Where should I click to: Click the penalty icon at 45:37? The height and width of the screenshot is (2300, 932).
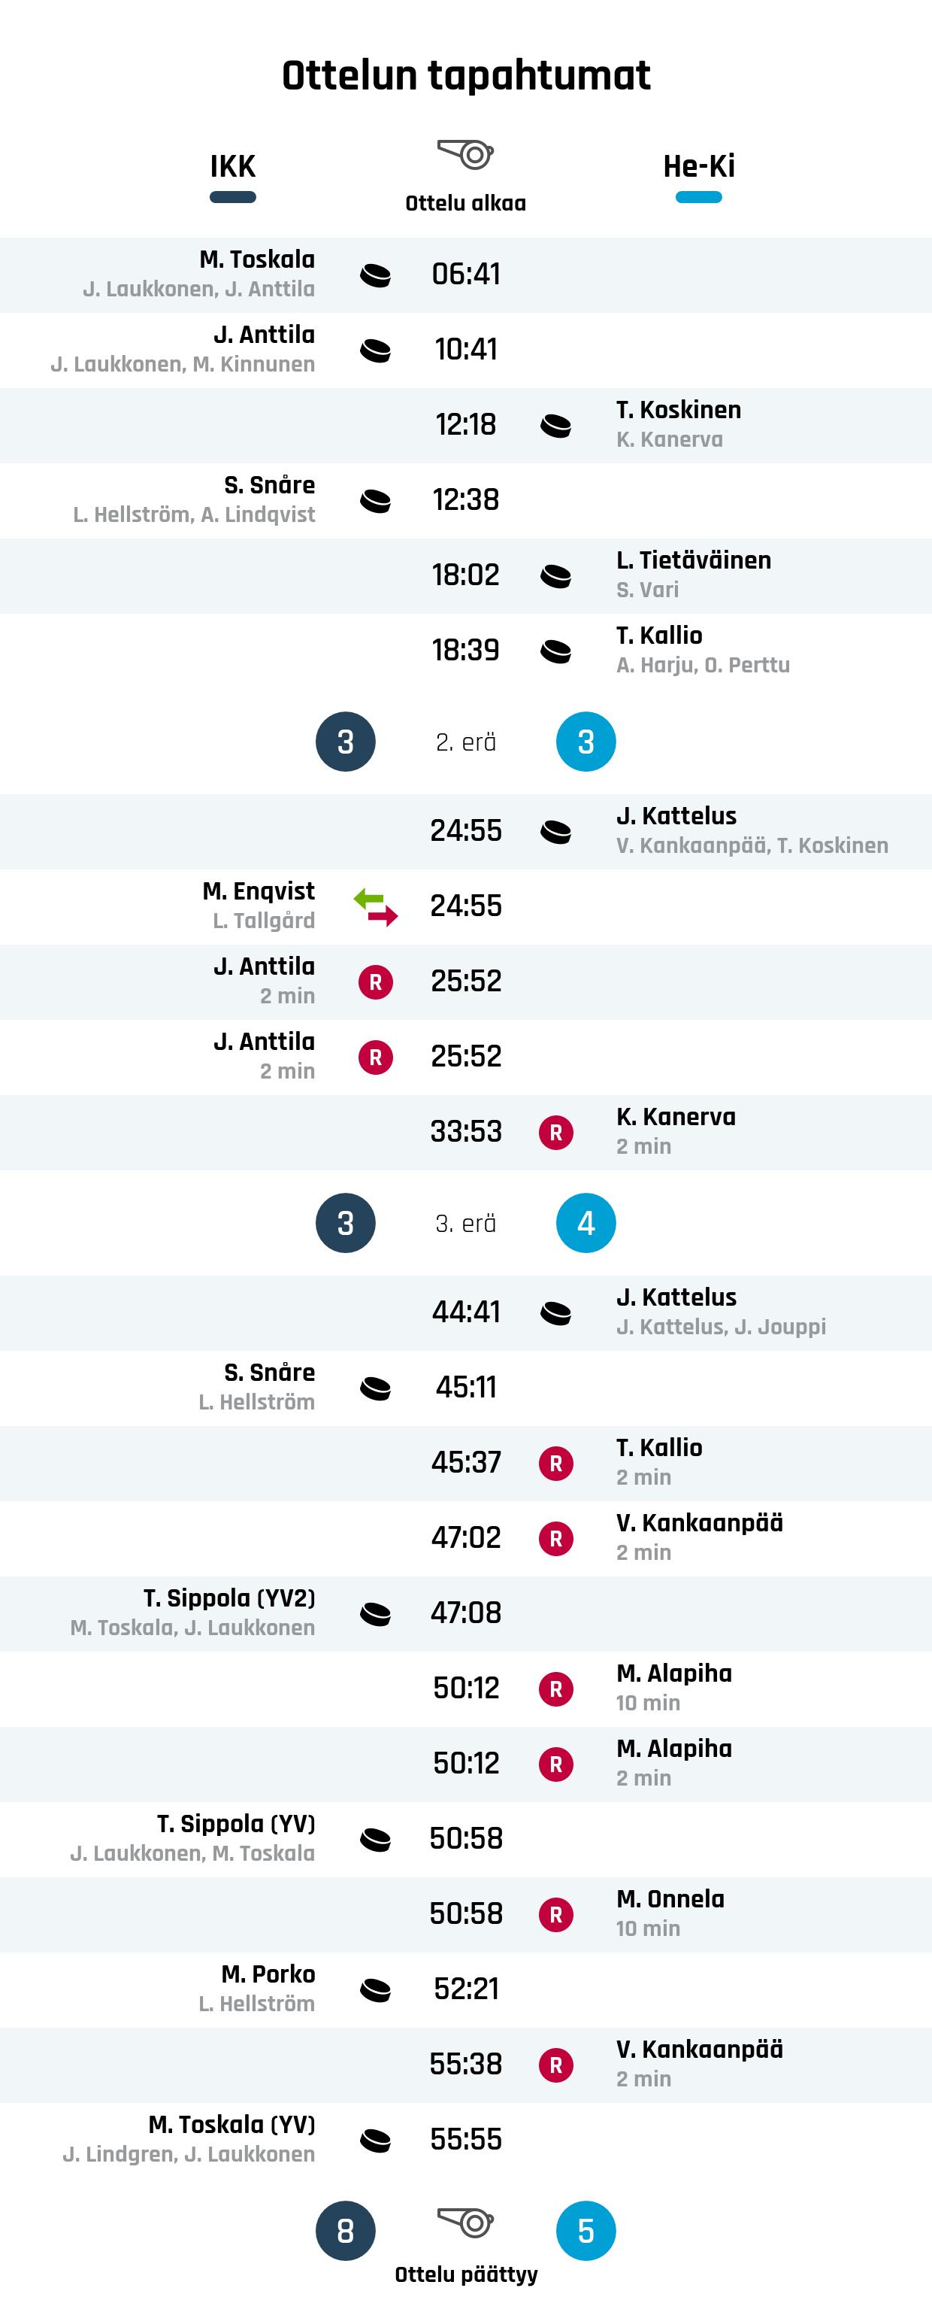click(555, 1464)
